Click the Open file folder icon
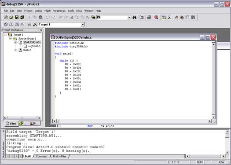The width and height of the screenshot is (231, 165). [x=11, y=18]
